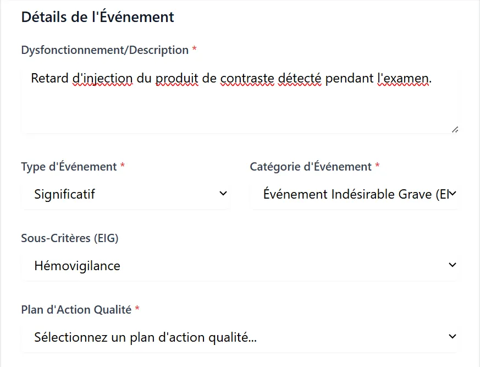Place cursor on underlined word l'examen
Screen dimensions: 480x367
(x=403, y=79)
